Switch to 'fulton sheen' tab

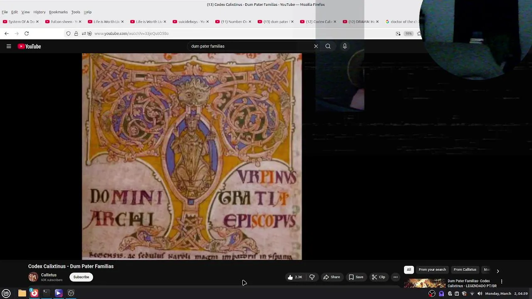pyautogui.click(x=63, y=22)
